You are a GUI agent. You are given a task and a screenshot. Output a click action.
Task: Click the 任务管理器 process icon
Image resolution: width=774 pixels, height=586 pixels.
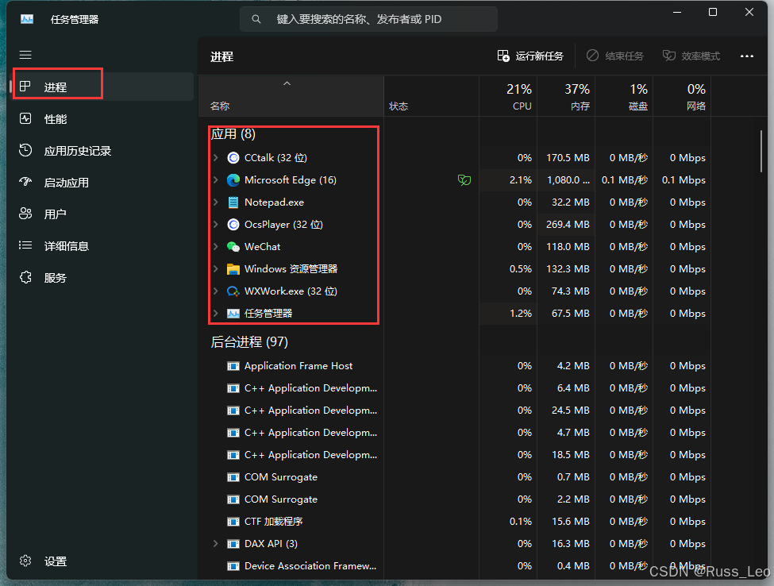233,314
